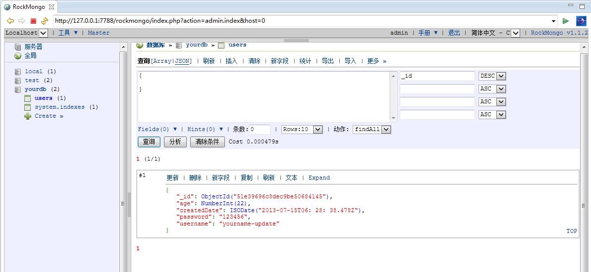Open the URL history dropdown arrow

[553, 21]
